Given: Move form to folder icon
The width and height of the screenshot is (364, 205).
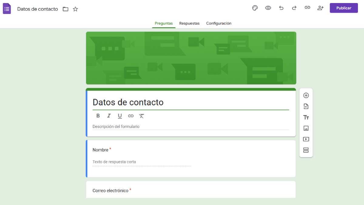Looking at the screenshot, I should click(66, 9).
